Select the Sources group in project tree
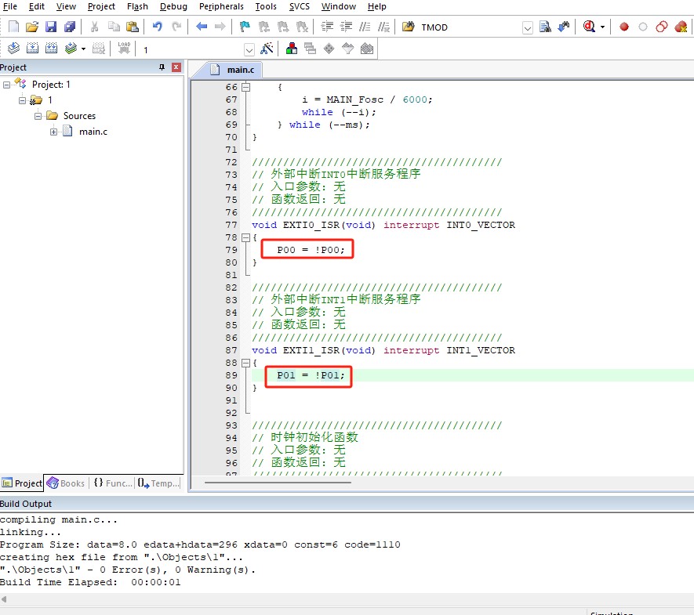Screen dimensions: 694x615 pos(79,116)
